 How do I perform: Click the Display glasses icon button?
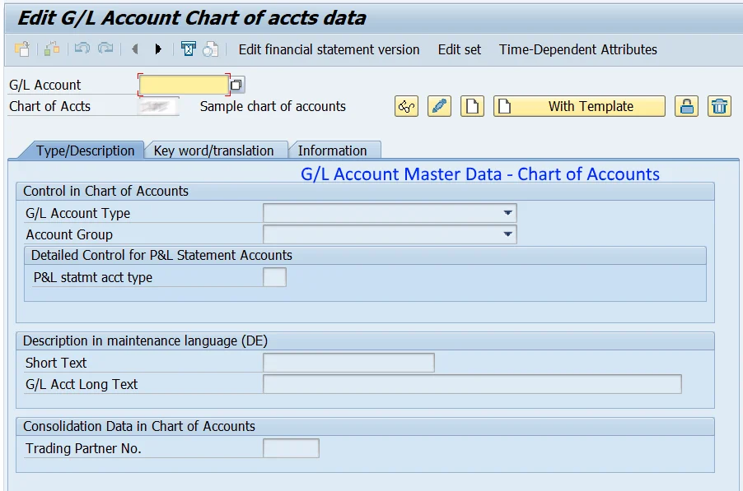407,106
